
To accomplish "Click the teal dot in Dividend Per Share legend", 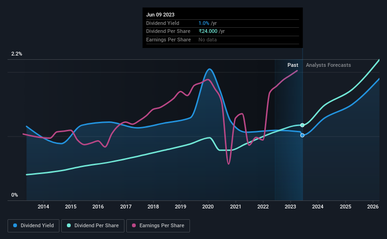I will click(69, 225).
